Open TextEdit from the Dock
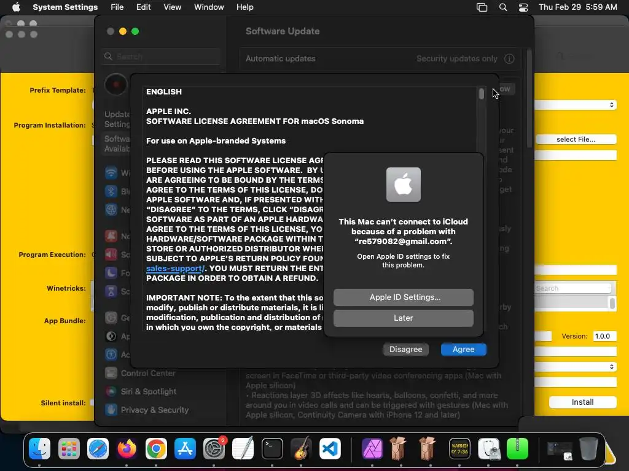The height and width of the screenshot is (471, 629). click(x=243, y=448)
